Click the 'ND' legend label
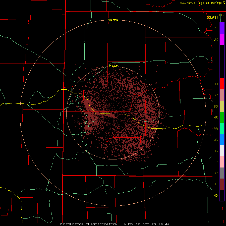The height and width of the screenshot is (226, 226). [215, 196]
